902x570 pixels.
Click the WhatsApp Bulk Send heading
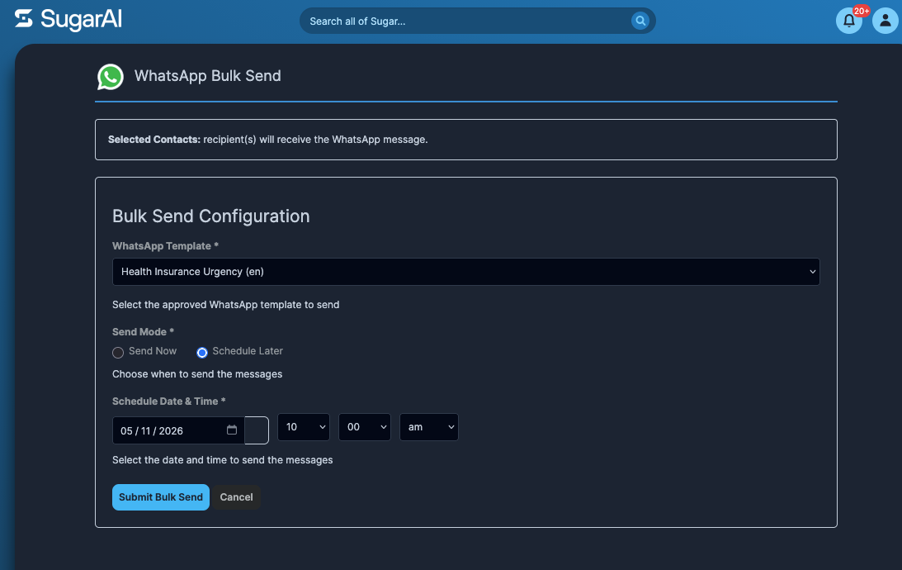point(208,76)
